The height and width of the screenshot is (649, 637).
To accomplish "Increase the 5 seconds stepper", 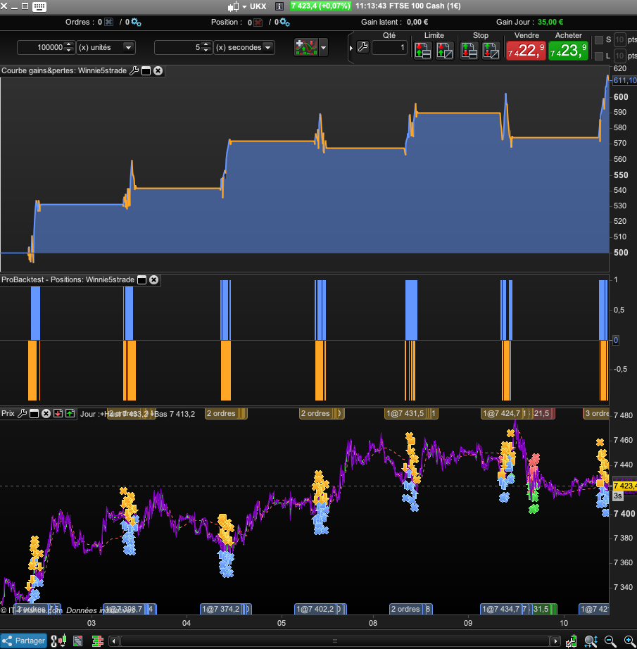I will point(206,44).
